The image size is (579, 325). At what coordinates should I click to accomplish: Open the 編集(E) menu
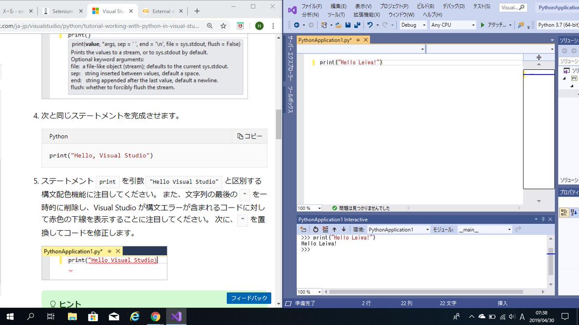tap(338, 6)
